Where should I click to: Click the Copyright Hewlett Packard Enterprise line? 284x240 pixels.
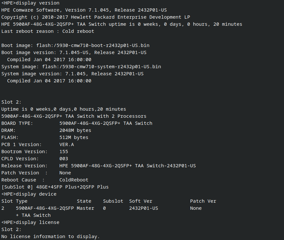(x=91, y=17)
